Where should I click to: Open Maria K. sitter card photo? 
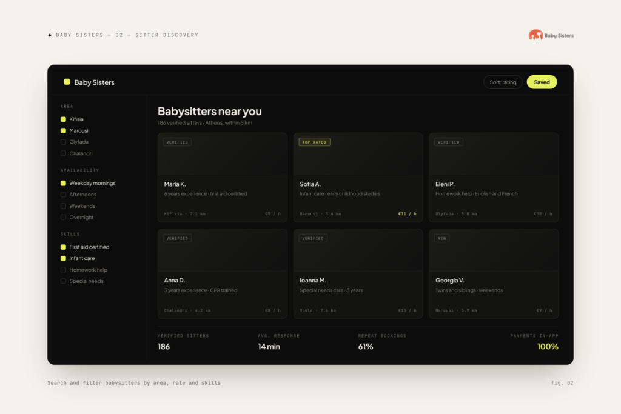(x=223, y=154)
